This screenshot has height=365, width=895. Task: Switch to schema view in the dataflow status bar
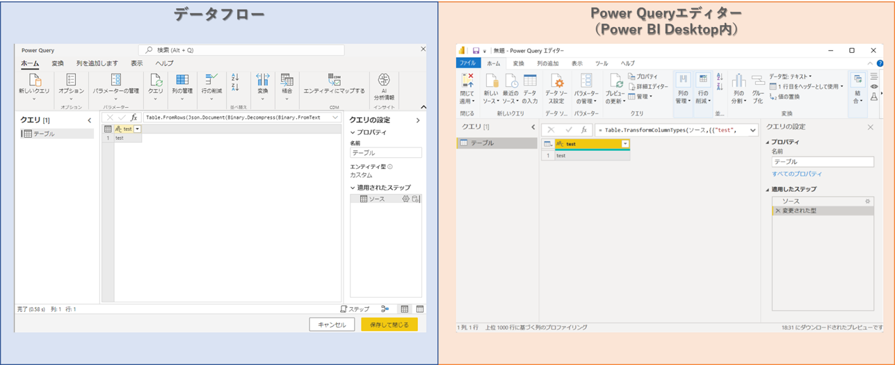[x=419, y=309]
